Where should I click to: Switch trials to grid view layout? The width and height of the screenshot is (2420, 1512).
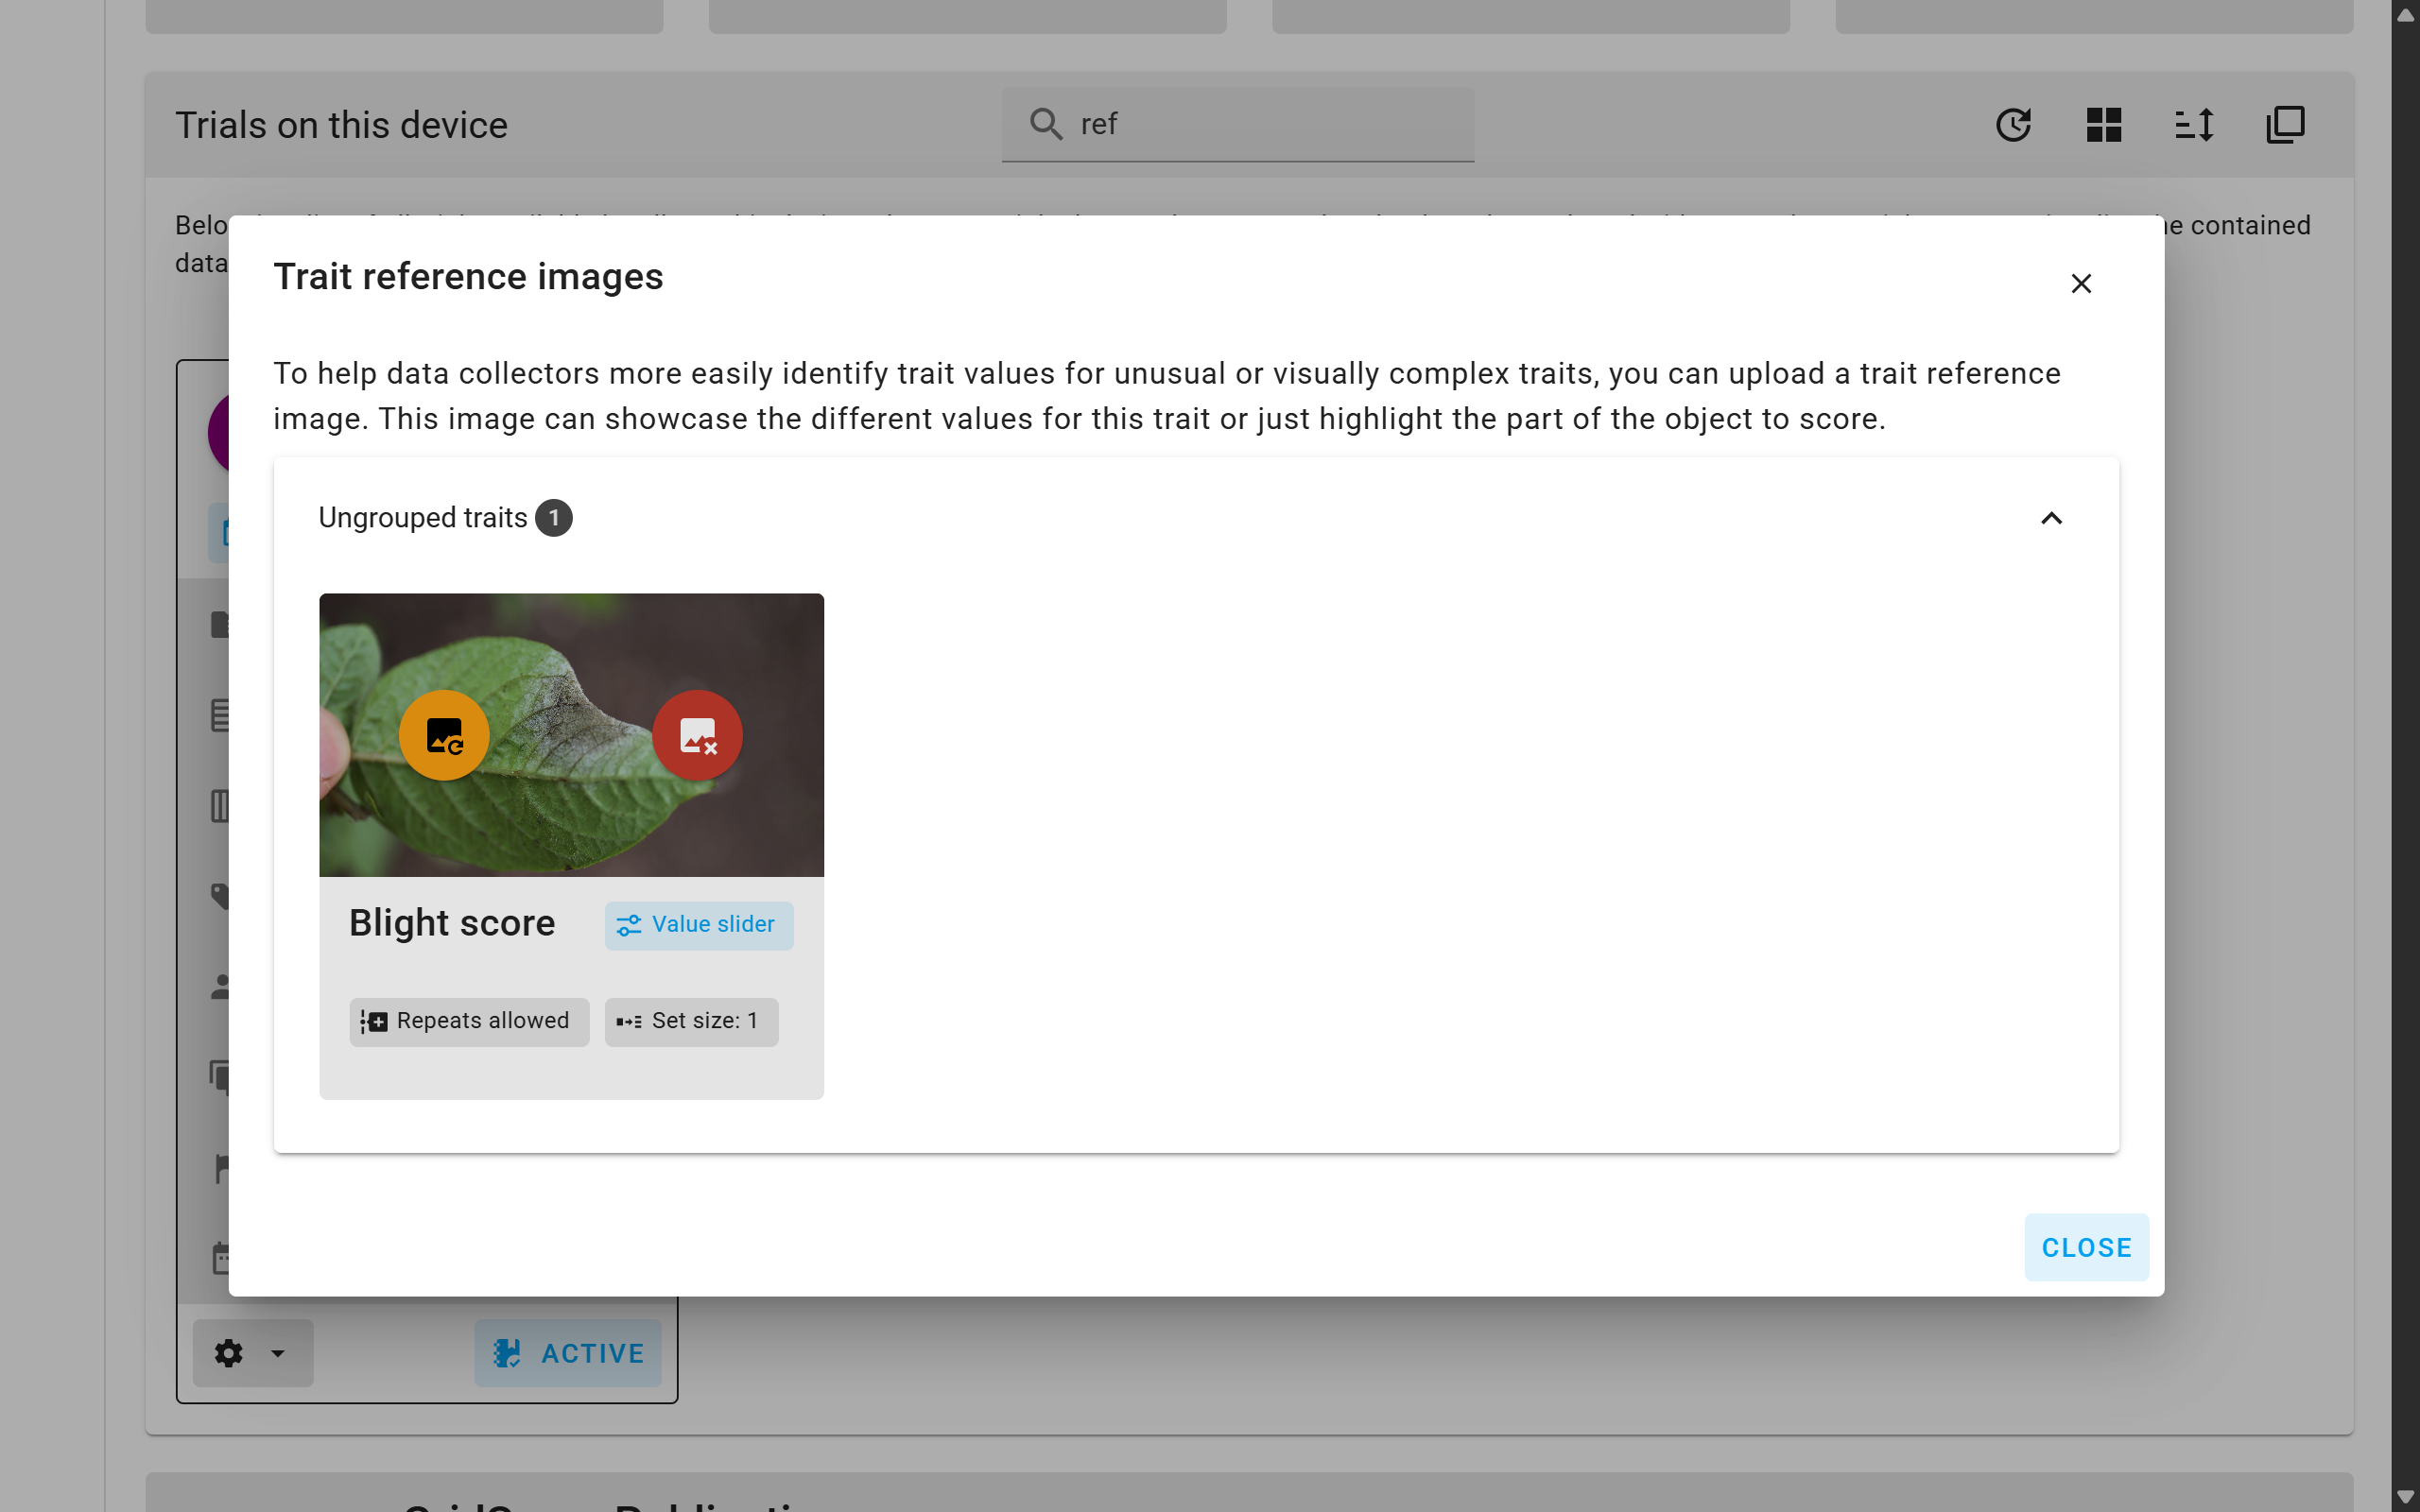point(2104,124)
